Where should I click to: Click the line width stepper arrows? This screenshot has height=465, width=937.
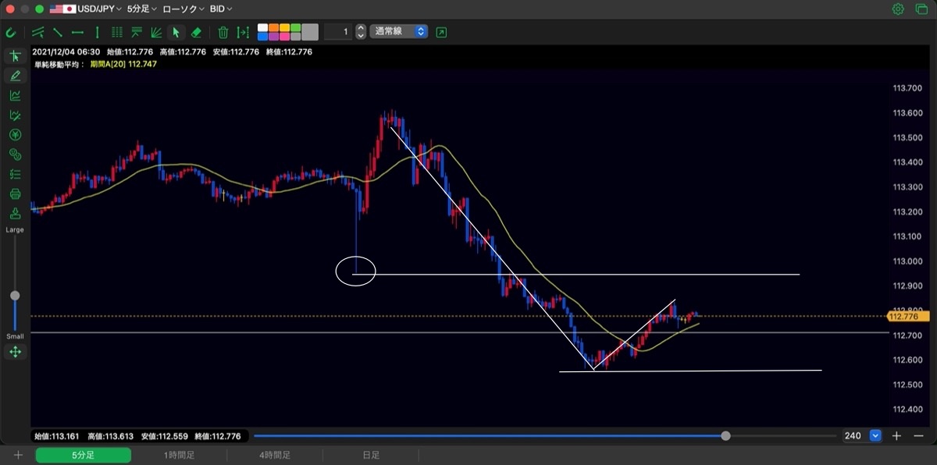(x=360, y=32)
